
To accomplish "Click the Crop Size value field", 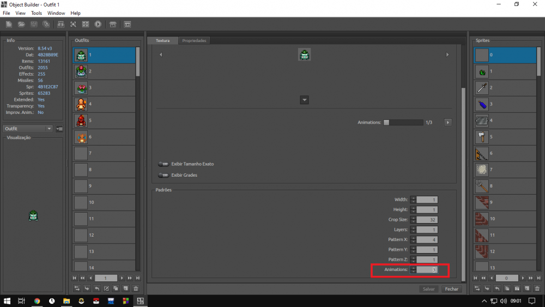I will (427, 220).
